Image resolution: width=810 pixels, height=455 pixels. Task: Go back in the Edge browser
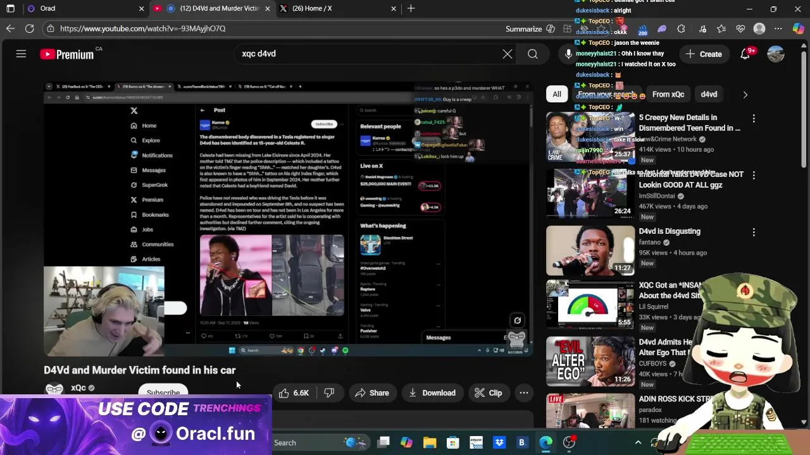tap(10, 28)
